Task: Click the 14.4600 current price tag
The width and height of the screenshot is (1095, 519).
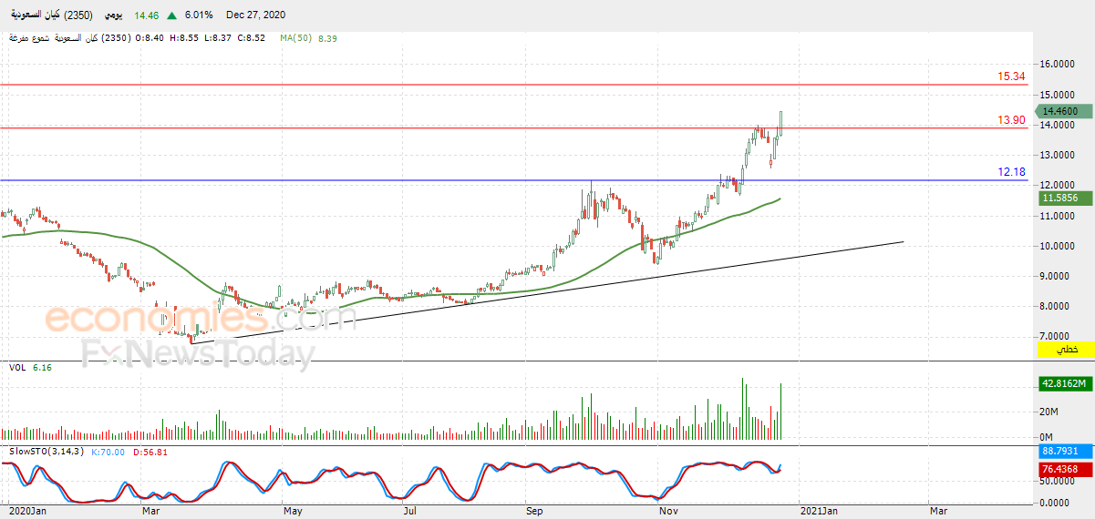Action: point(1064,111)
